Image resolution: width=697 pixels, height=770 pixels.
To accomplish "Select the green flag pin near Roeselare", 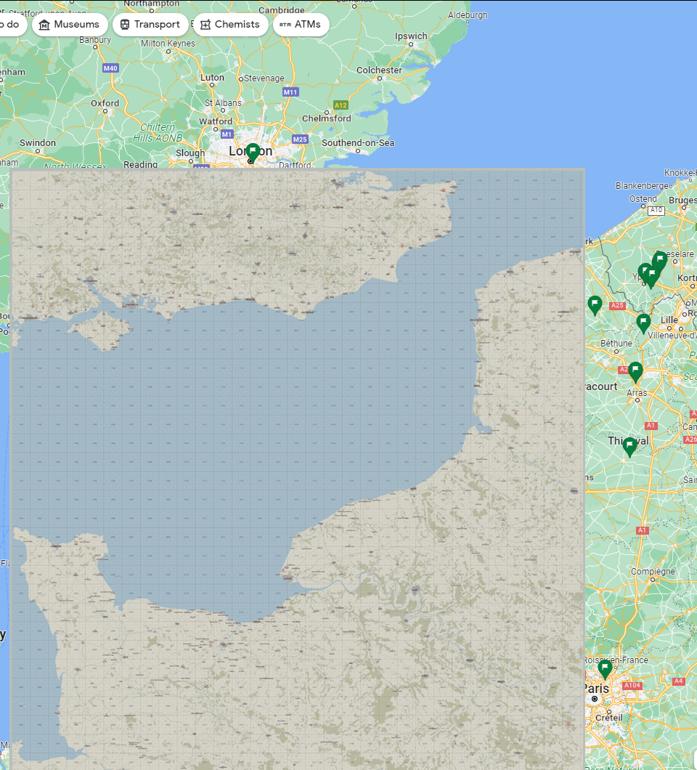I will tap(660, 260).
